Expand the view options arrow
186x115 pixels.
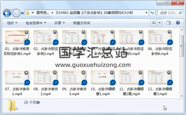point(160,23)
